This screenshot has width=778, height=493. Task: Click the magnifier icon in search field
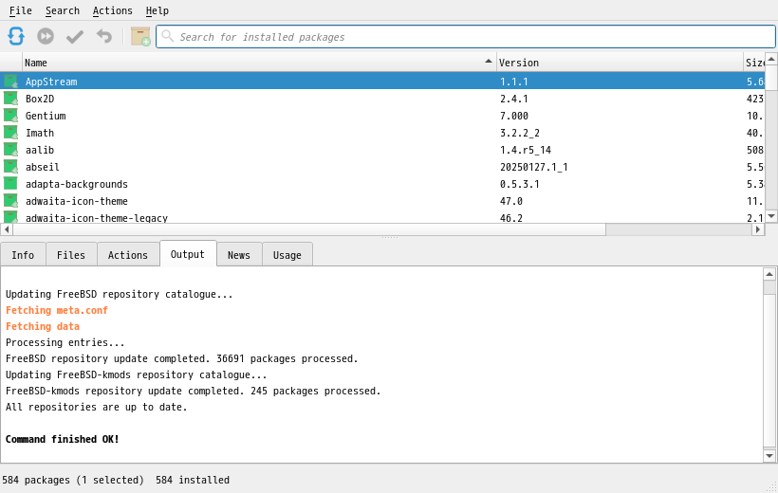click(168, 36)
